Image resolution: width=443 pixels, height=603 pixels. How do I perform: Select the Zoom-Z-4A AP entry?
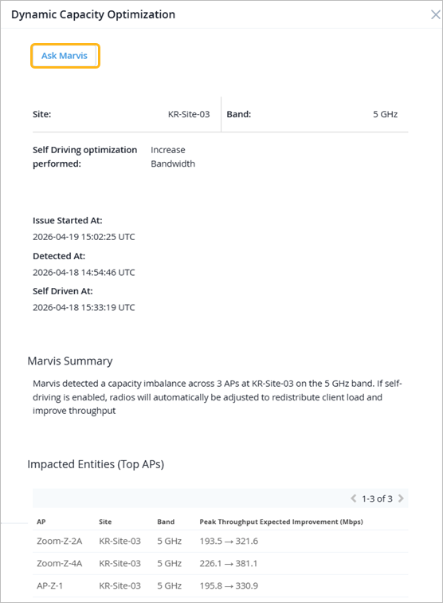click(60, 563)
